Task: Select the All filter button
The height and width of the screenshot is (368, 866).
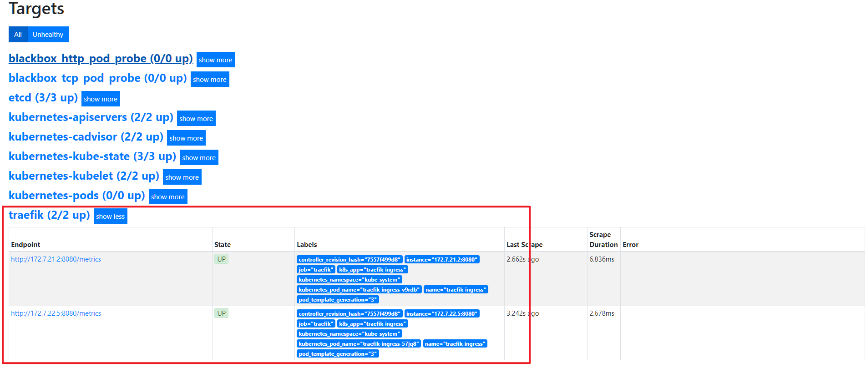Action: pos(18,35)
